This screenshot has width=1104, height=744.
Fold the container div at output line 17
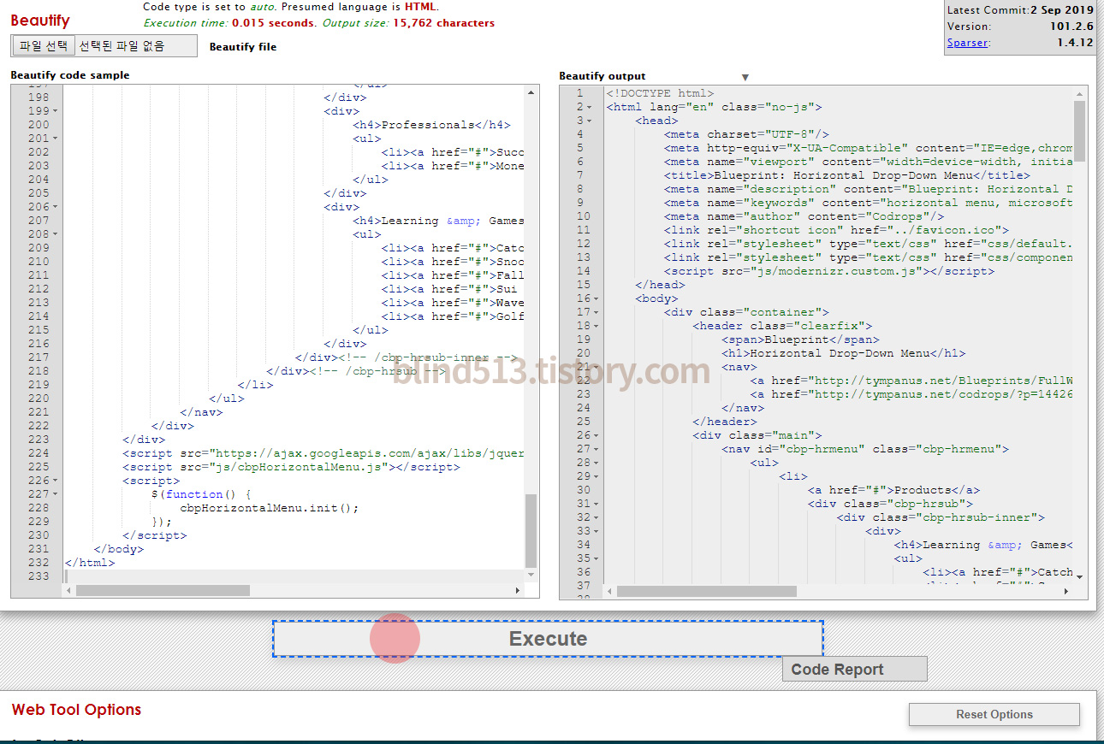(597, 312)
